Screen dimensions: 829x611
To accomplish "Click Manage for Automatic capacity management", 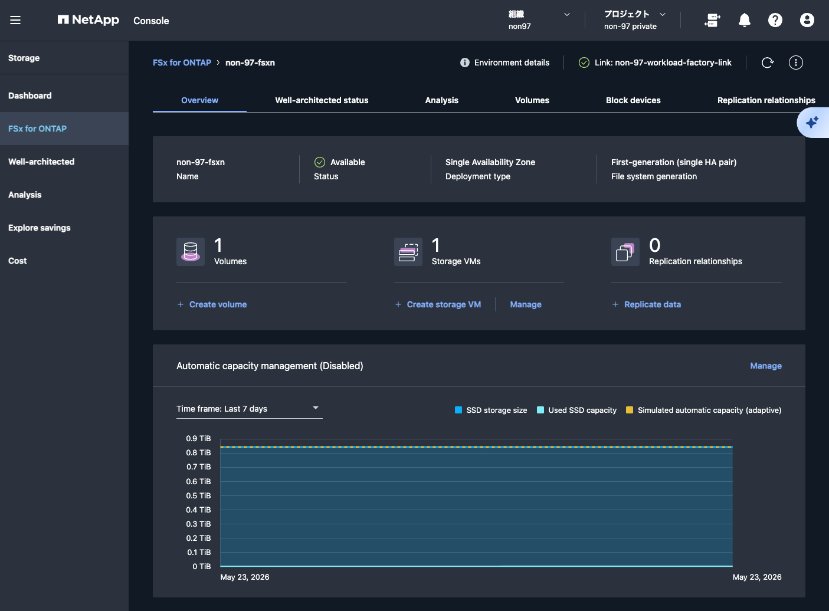I will click(x=766, y=366).
